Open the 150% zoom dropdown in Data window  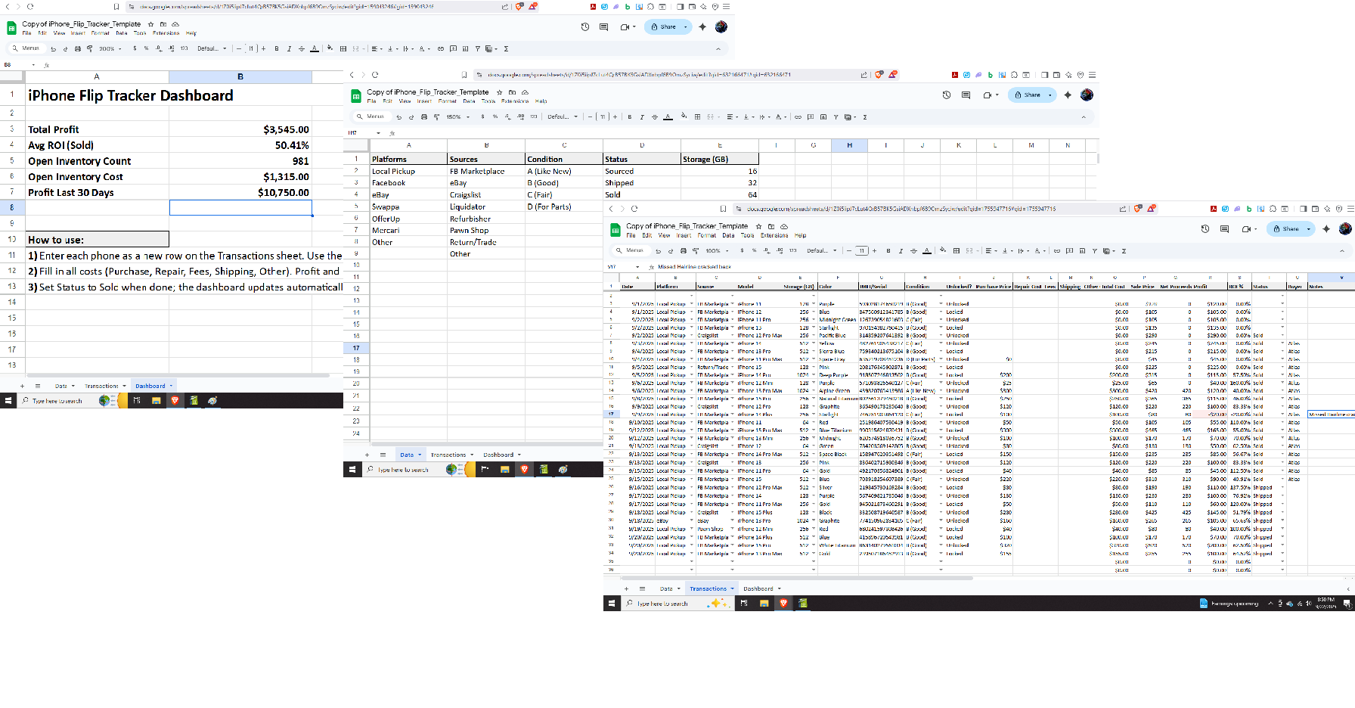(x=457, y=117)
